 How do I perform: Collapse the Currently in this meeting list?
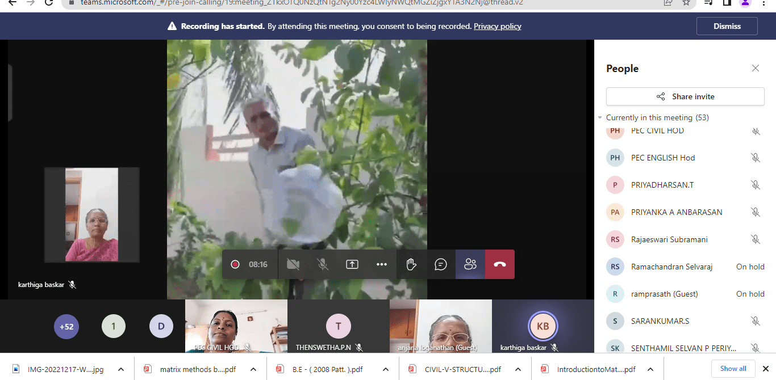[x=600, y=118]
